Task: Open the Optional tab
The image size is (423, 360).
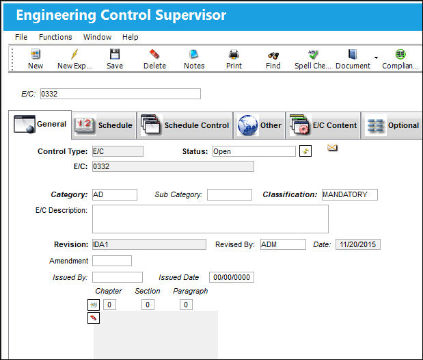Action: [x=392, y=125]
